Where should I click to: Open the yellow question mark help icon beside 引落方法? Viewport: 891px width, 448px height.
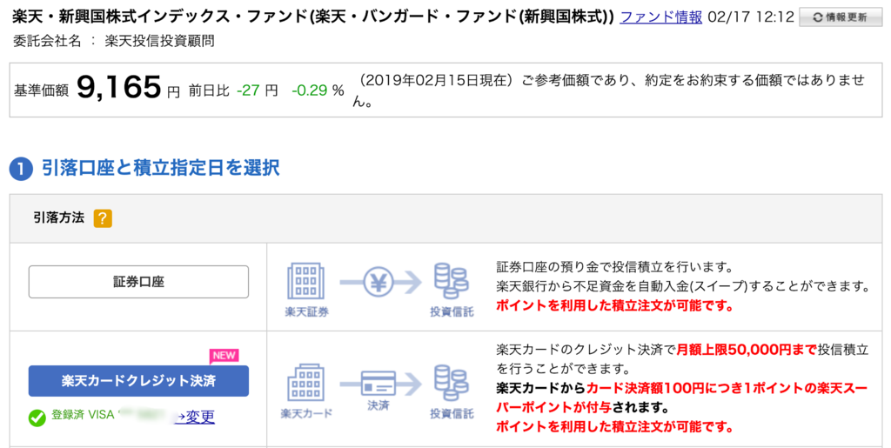(103, 218)
